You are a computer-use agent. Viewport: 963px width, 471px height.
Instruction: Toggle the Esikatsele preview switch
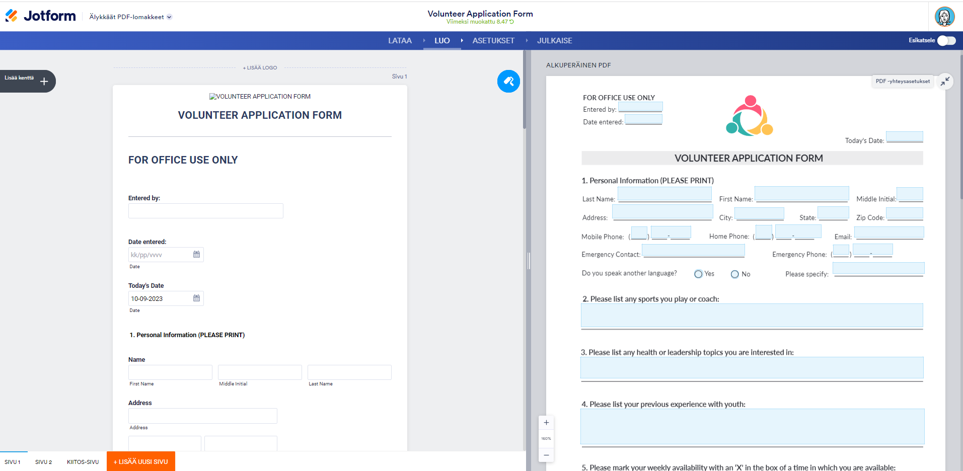pyautogui.click(x=946, y=40)
